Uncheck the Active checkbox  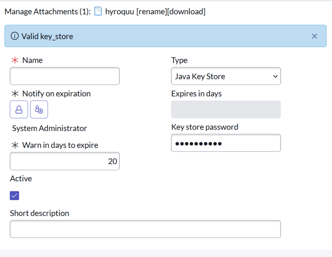click(x=15, y=196)
